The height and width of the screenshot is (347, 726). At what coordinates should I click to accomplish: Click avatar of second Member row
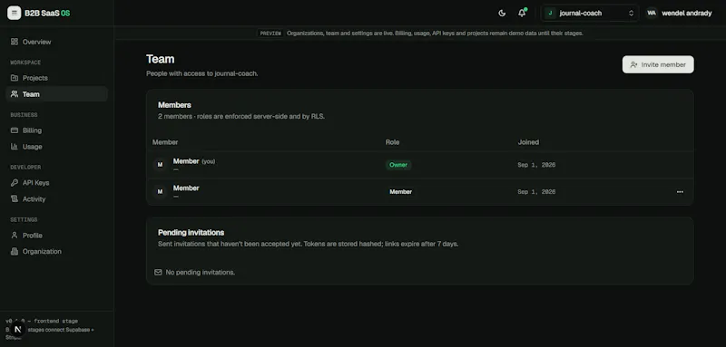[161, 191]
